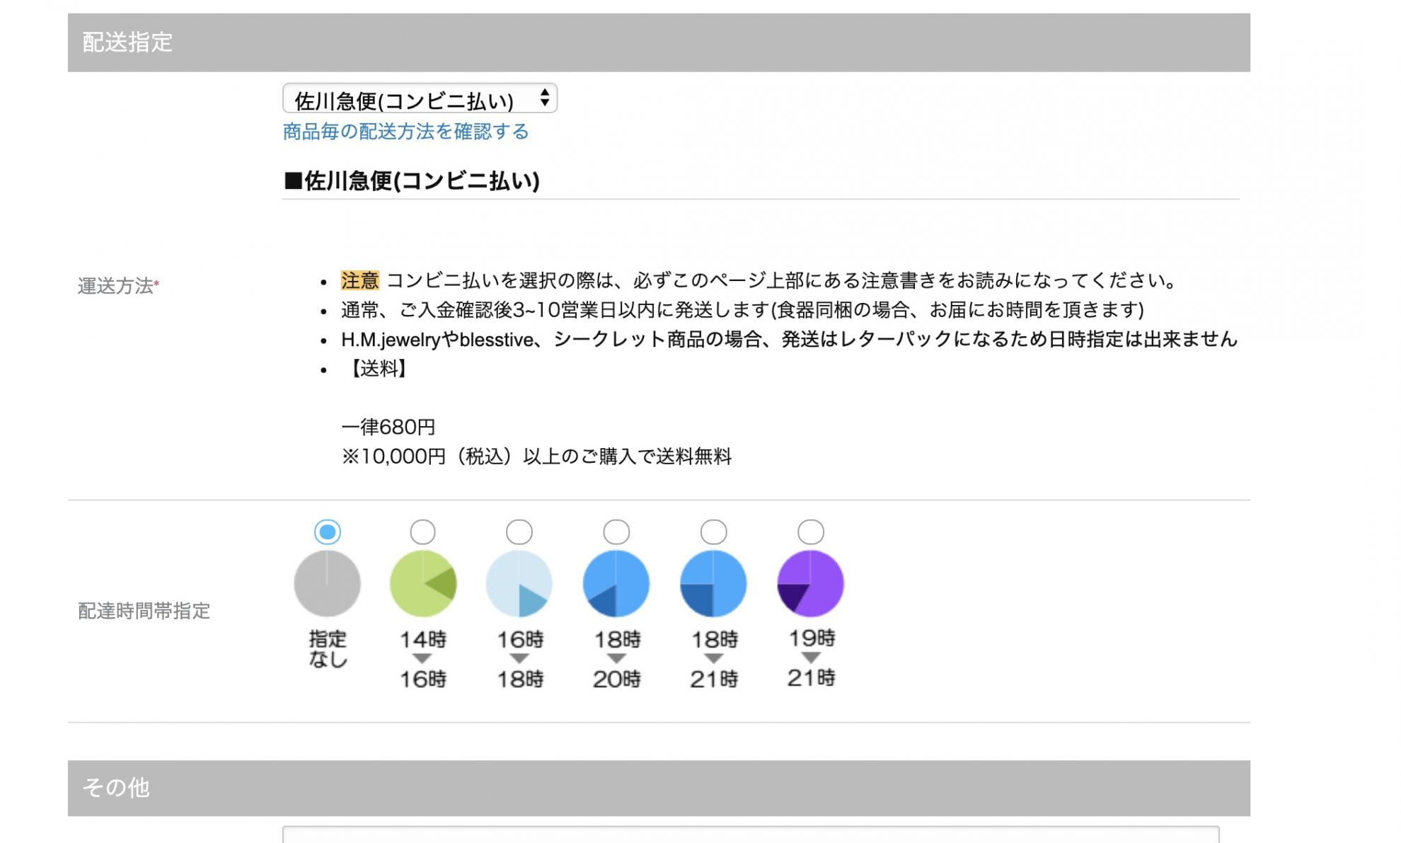Screen dimensions: 1401x843
Task: Click the purple 19時–21時 pie chart icon
Action: (x=811, y=583)
